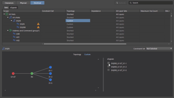
Task: Click the DQ05R net icon
Action: (18, 27)
